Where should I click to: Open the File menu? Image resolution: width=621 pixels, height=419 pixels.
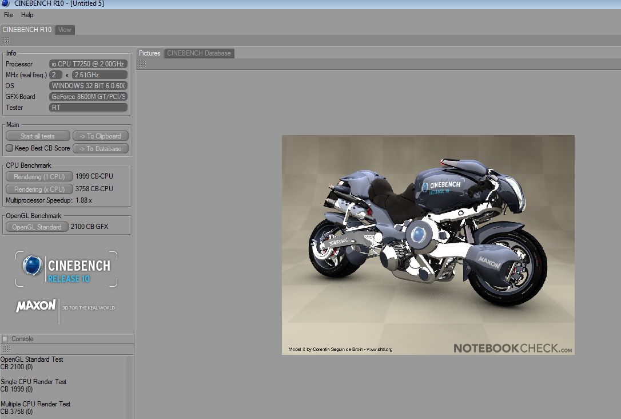9,15
